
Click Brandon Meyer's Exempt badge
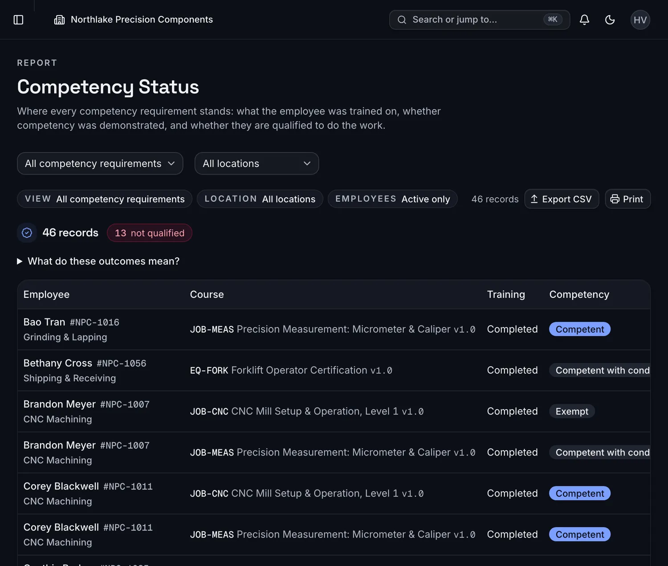[572, 411]
